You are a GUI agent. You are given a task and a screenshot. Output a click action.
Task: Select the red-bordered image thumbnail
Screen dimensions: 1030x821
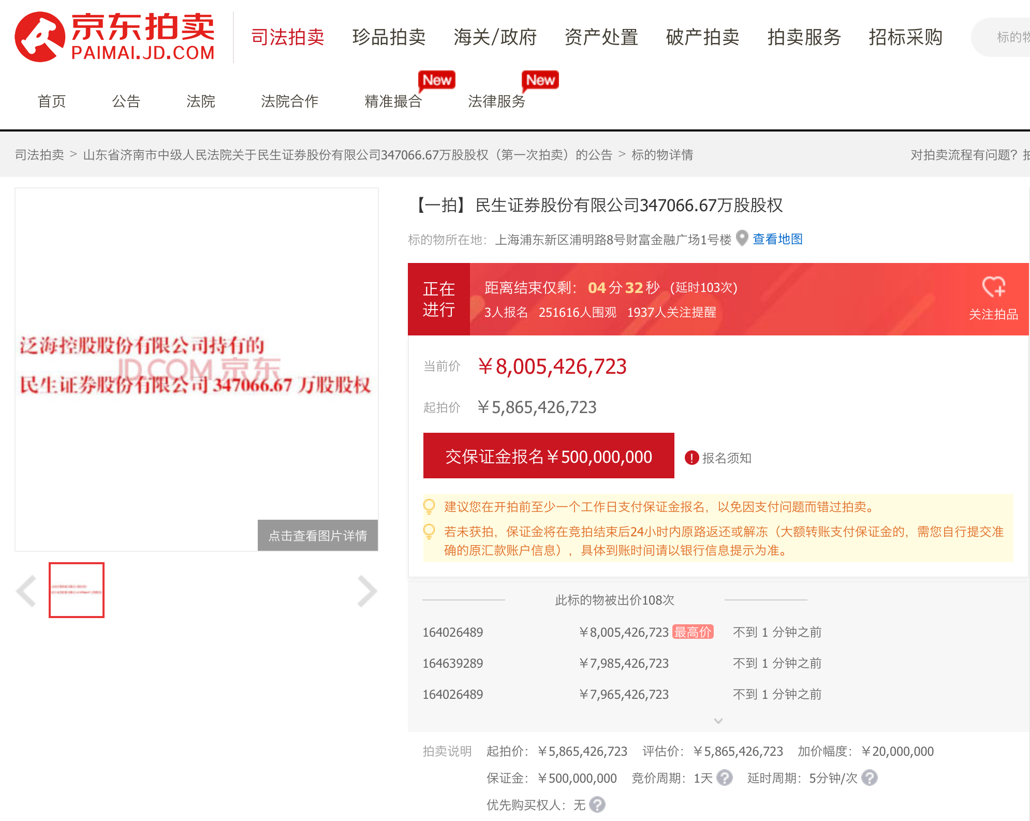(77, 590)
